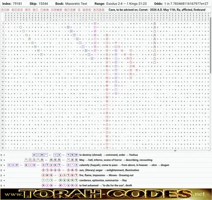Click the Range 'Exodus 2:4 — 1 Kings 21:23'

click(126, 4)
